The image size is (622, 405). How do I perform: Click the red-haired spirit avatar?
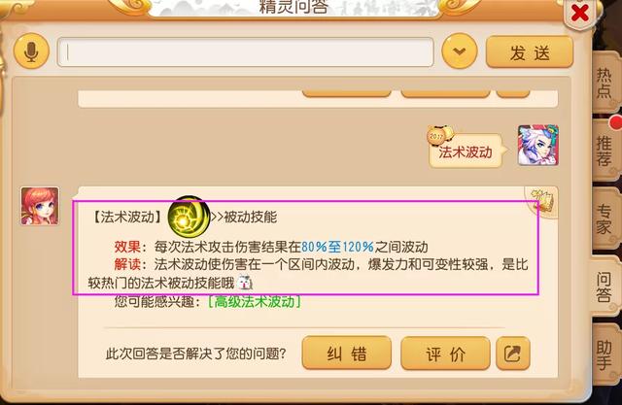tap(40, 206)
